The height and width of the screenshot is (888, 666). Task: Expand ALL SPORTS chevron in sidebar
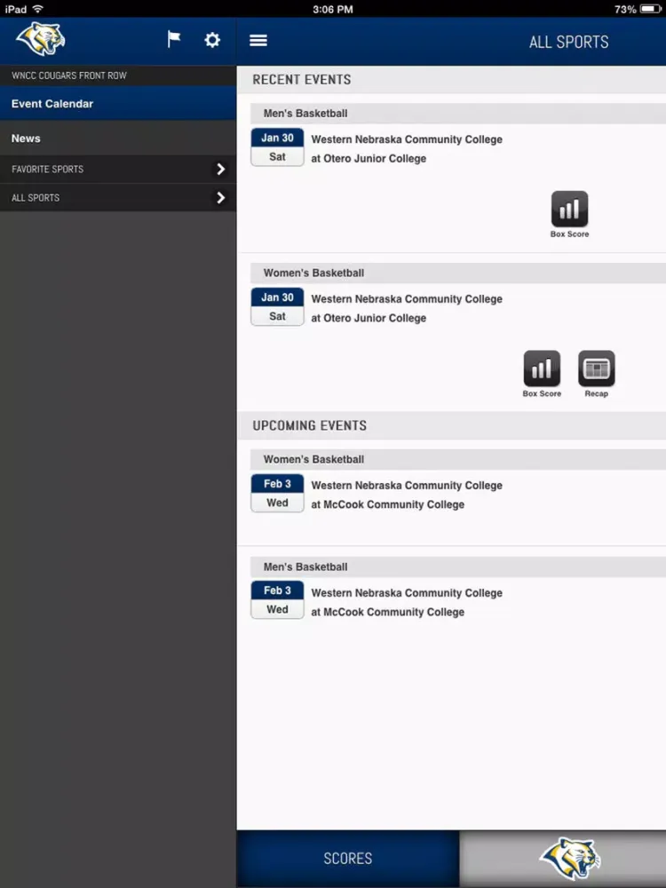coord(221,198)
